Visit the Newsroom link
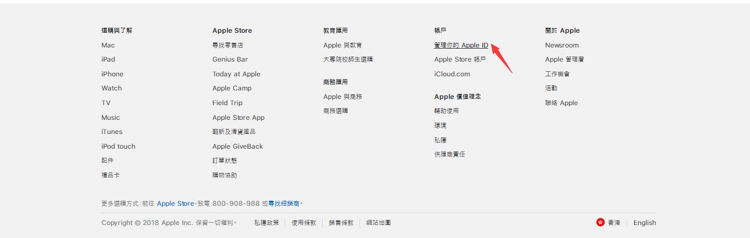 (562, 45)
